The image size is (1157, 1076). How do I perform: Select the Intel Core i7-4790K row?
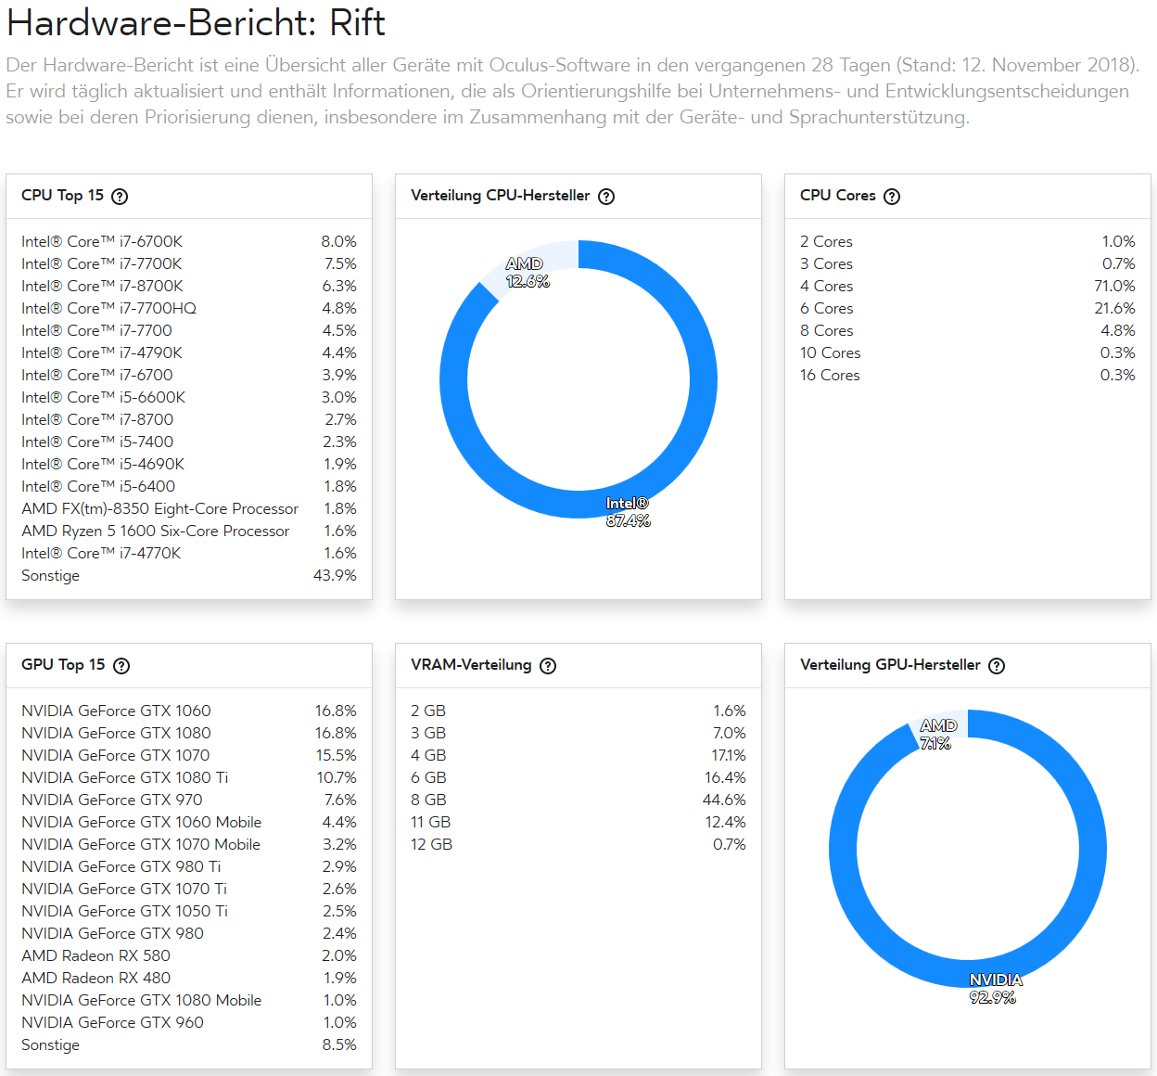[x=189, y=352]
